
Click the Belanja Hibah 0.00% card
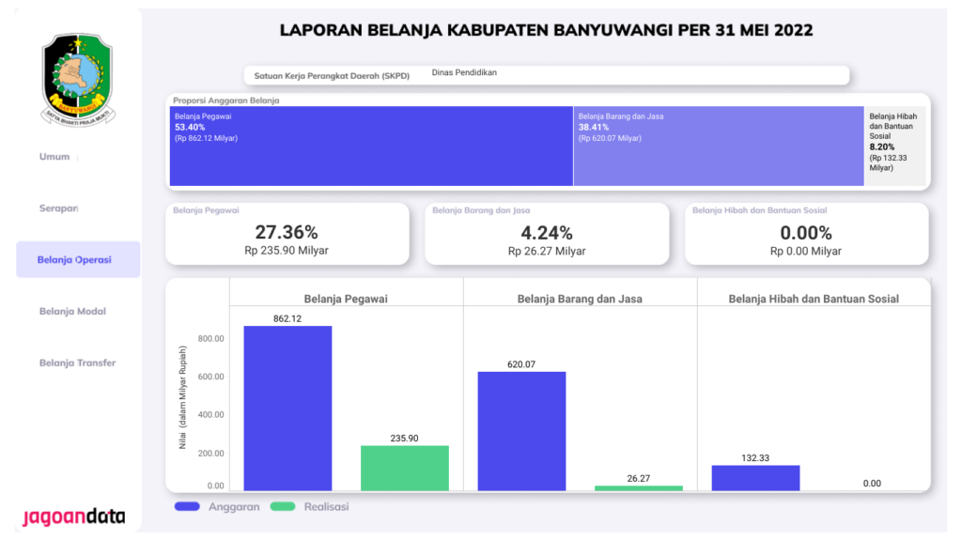[x=806, y=234]
